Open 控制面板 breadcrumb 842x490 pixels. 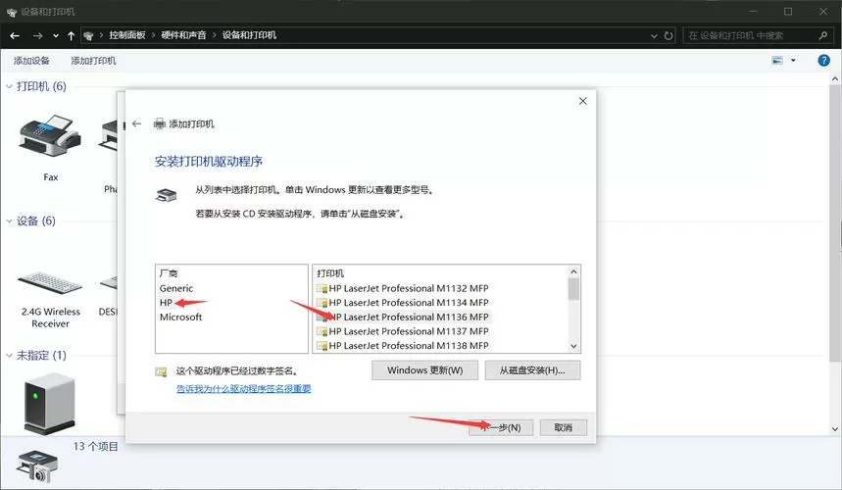coord(127,35)
